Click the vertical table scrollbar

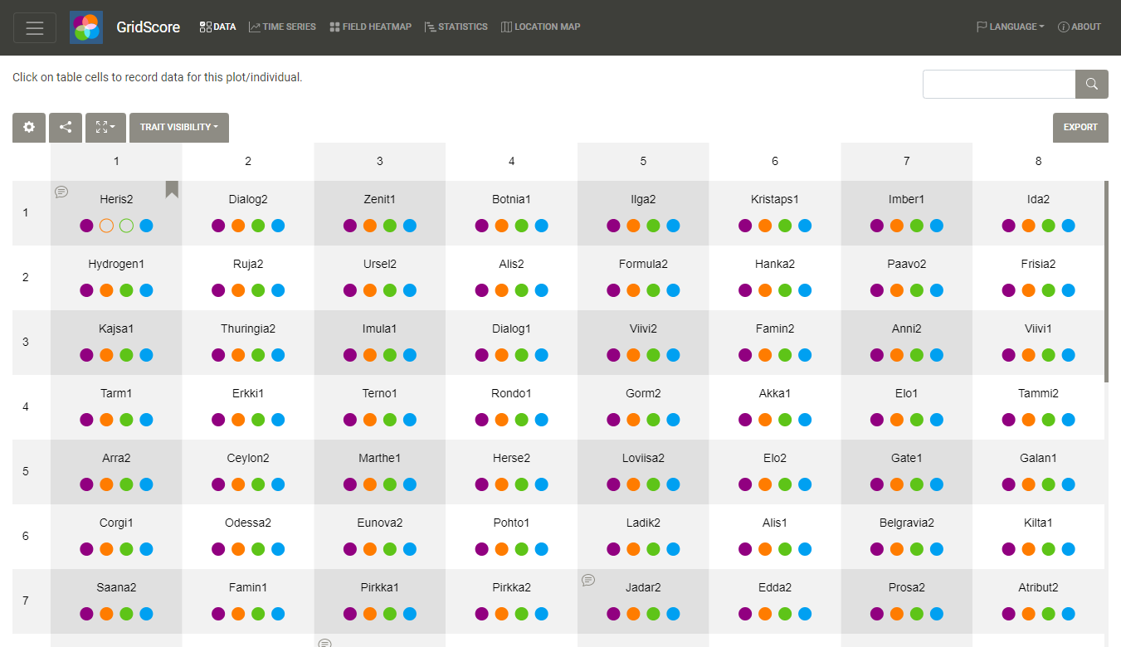pyautogui.click(x=1106, y=281)
